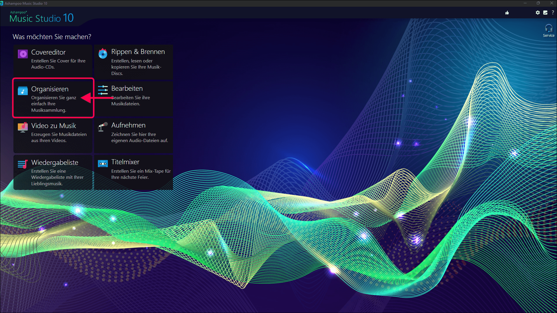Click the Organisieren music folder icon

[23, 91]
